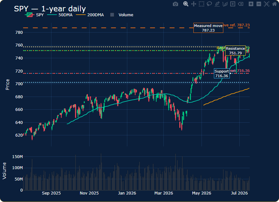Select the Lasso Select tool
This screenshot has height=202, width=279.
click(209, 4)
